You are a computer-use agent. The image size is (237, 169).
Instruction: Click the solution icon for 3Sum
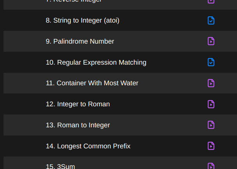click(x=211, y=166)
